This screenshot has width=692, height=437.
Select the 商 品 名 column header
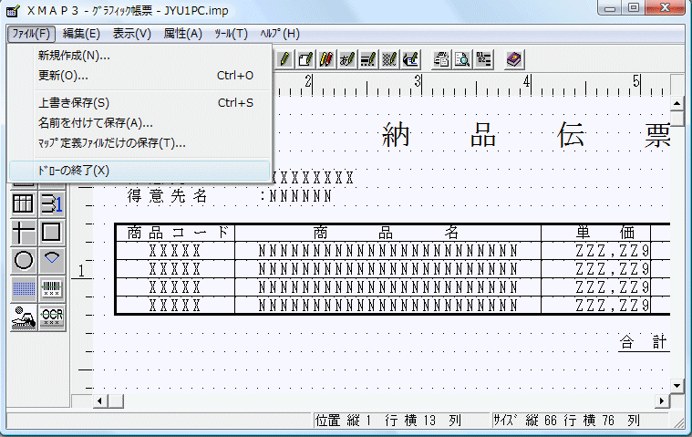(387, 232)
